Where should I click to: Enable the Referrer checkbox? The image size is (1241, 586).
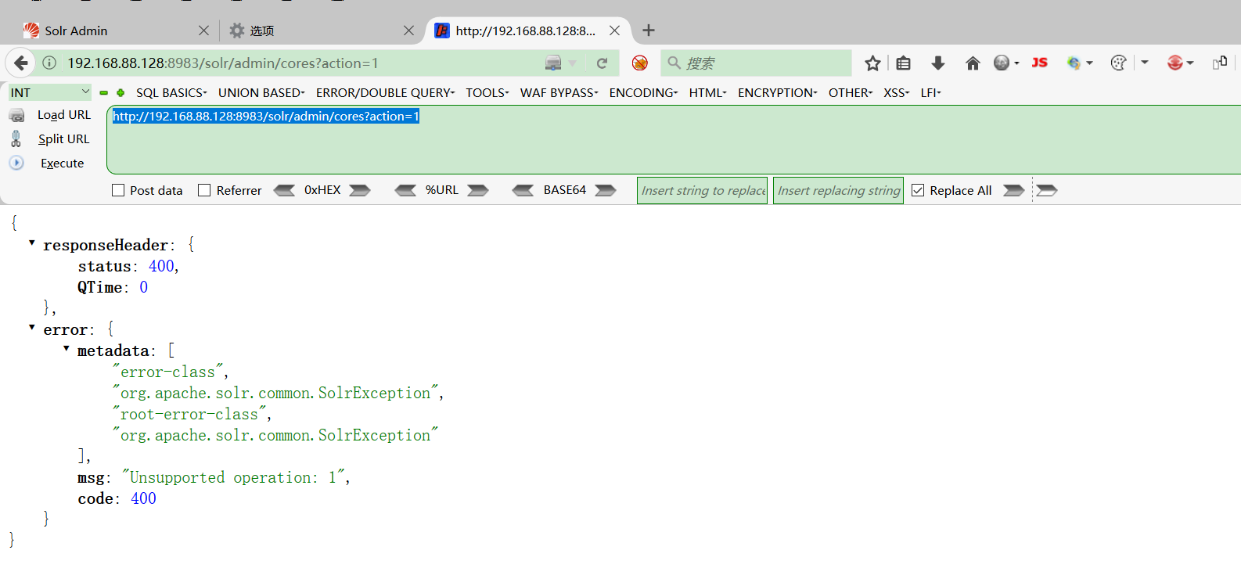[204, 190]
